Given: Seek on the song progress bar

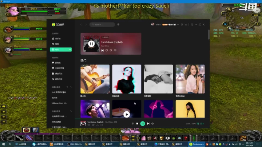Looking at the screenshot, I should click(x=142, y=119).
